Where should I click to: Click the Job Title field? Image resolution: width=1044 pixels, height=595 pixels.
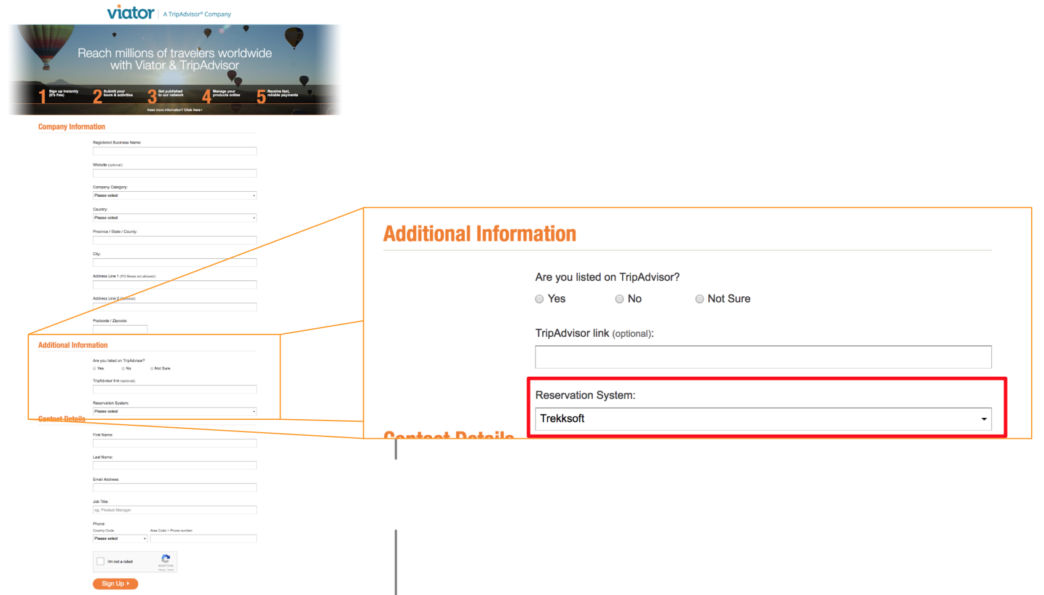[x=175, y=510]
